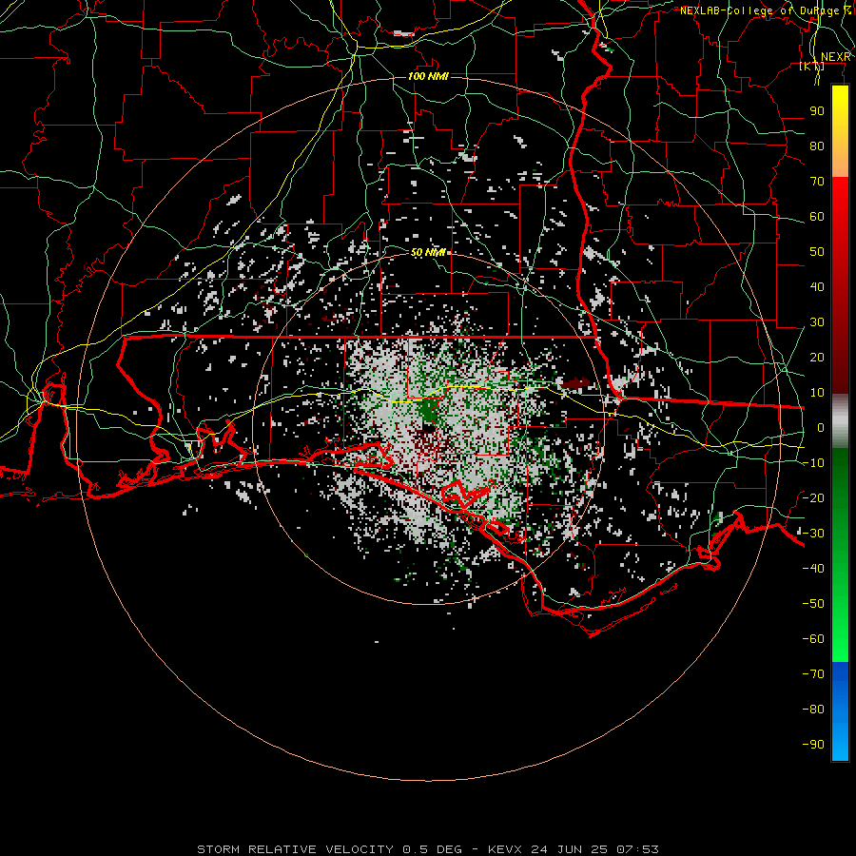This screenshot has width=856, height=856.
Task: Click the "70" scale value
Action: pos(817,182)
